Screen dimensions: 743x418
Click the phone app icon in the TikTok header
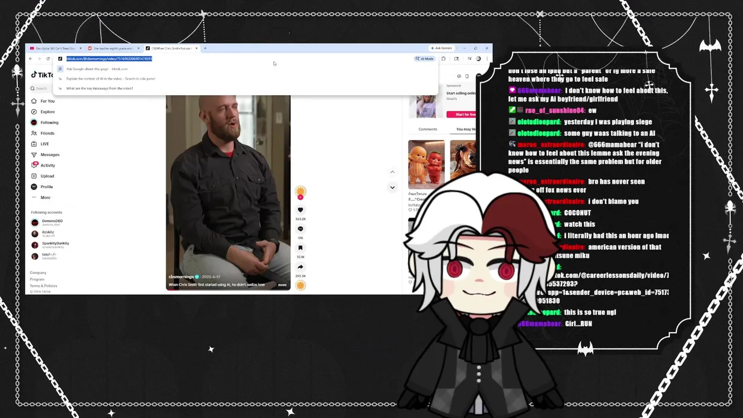click(467, 76)
